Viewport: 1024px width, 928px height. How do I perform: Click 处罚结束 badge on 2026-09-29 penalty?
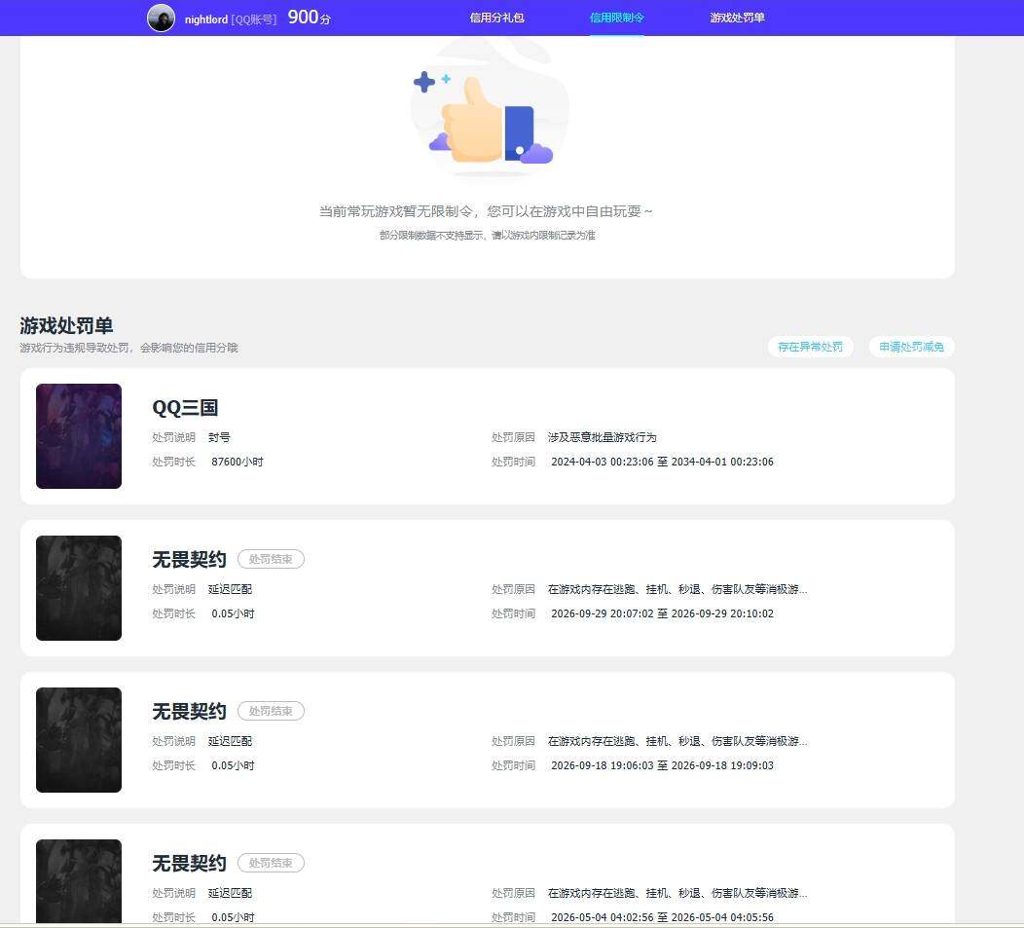pos(271,559)
